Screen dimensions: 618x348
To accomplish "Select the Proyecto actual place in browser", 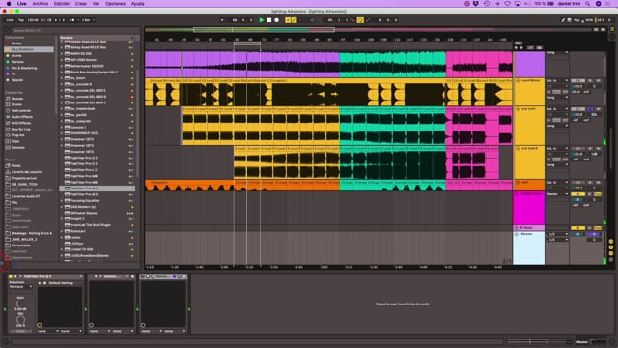I will point(23,178).
